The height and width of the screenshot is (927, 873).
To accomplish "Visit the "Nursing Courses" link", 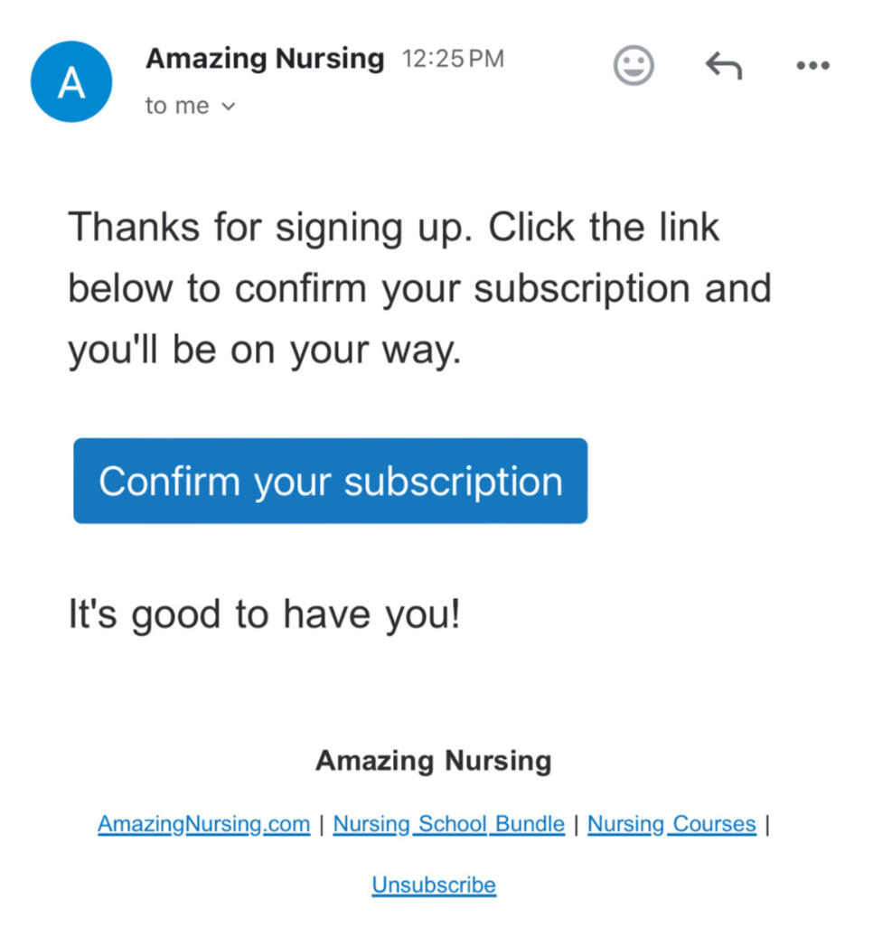I will click(671, 824).
